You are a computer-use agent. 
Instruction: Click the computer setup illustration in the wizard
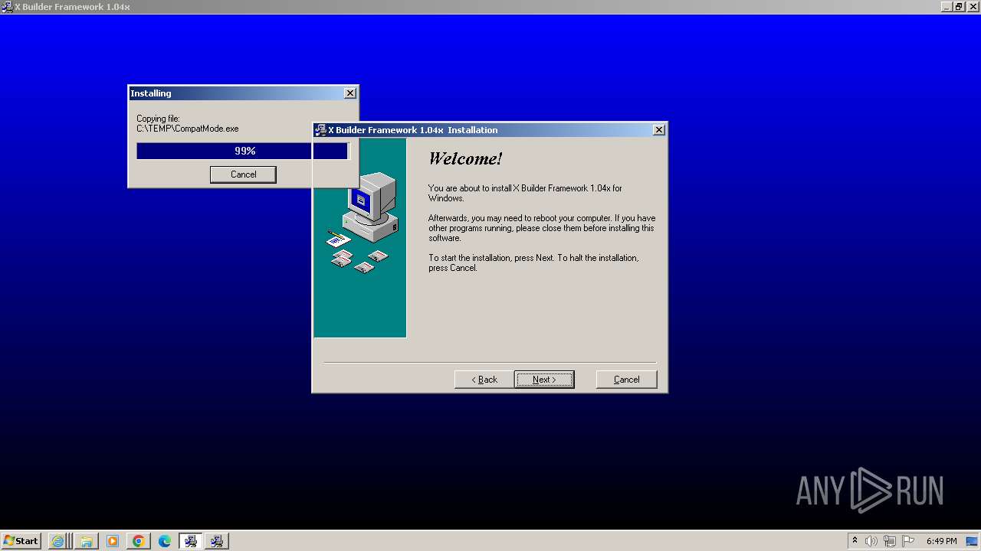coord(359,237)
